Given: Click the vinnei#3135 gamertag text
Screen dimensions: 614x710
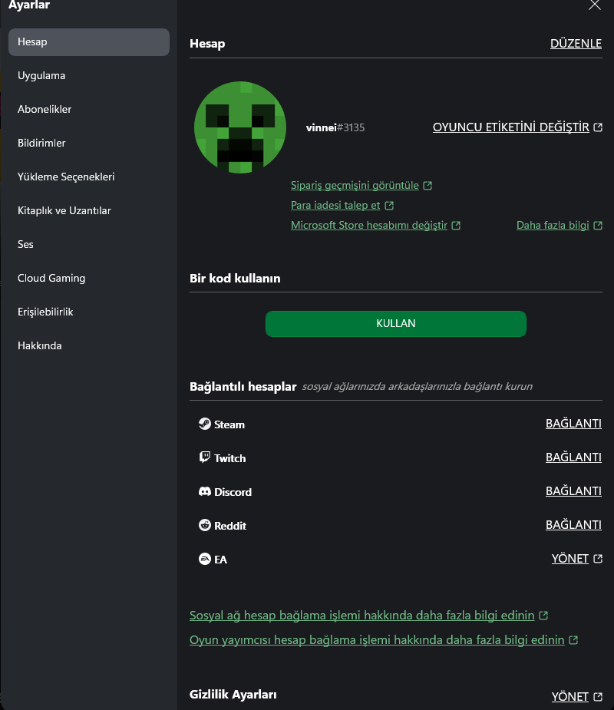Looking at the screenshot, I should (x=335, y=127).
